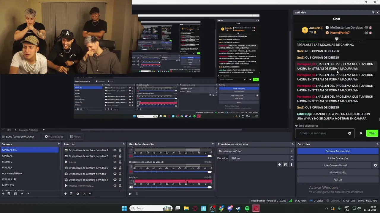Open the Filtros tab button

75,136
